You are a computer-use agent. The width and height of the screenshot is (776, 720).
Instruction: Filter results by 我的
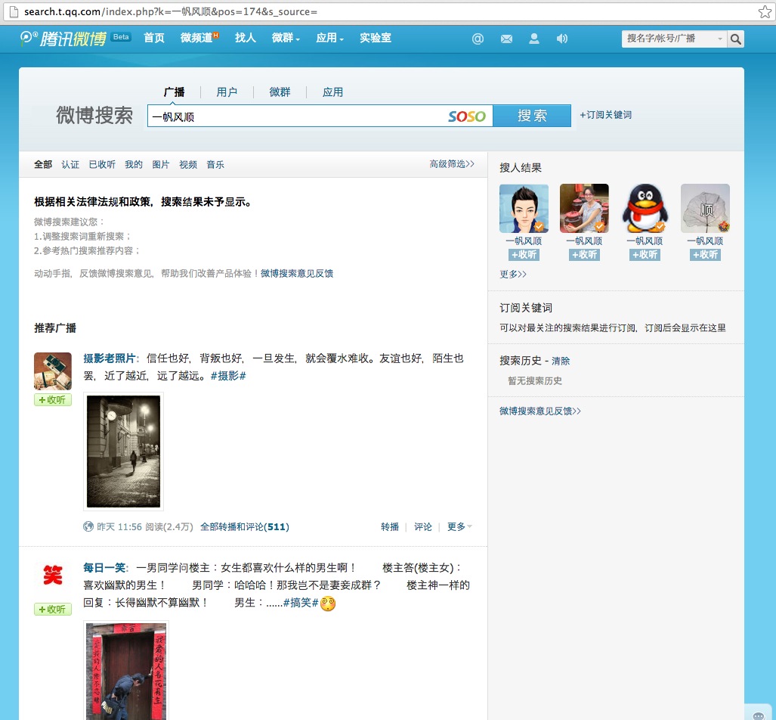click(134, 165)
